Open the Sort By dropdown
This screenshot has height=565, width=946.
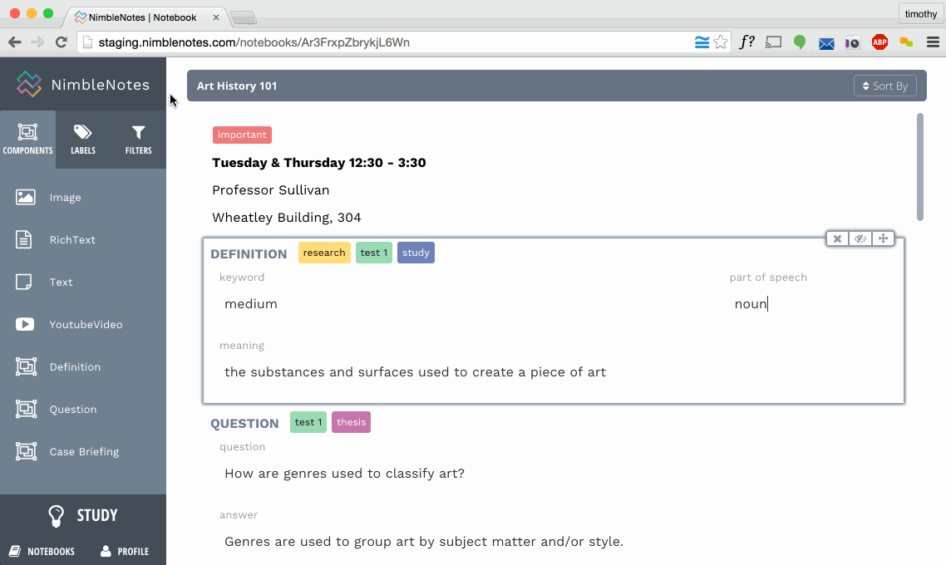point(885,86)
